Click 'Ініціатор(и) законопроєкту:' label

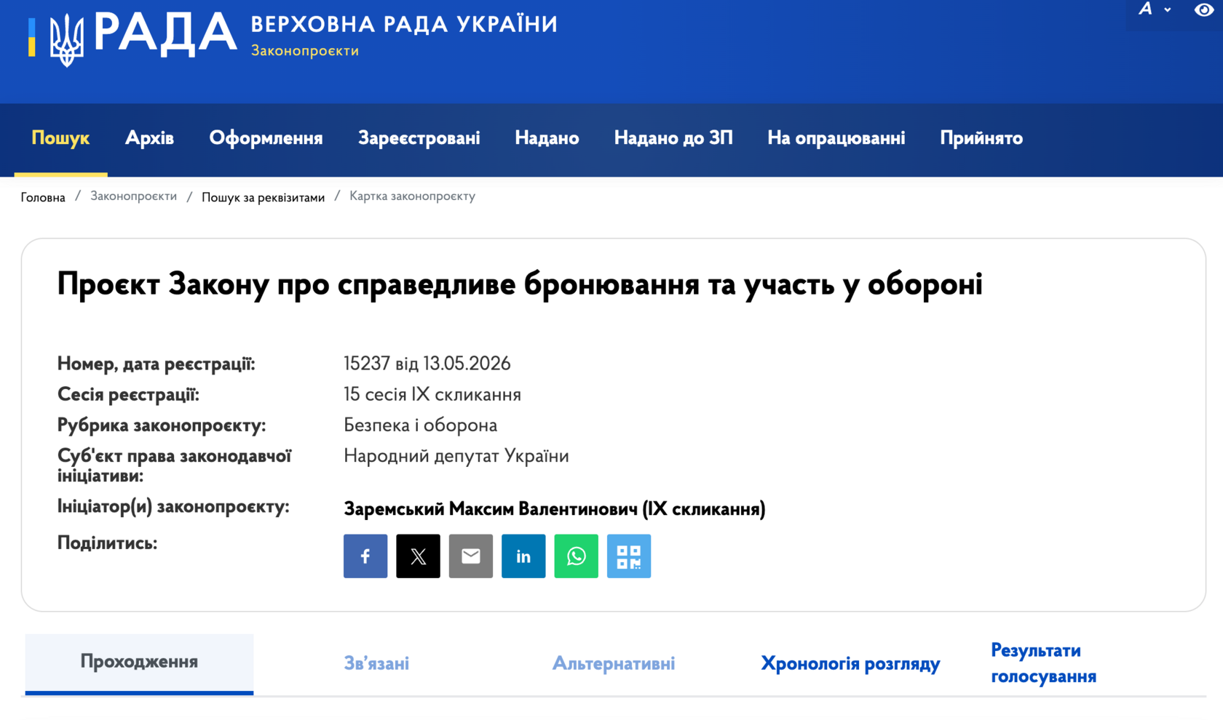click(x=173, y=507)
